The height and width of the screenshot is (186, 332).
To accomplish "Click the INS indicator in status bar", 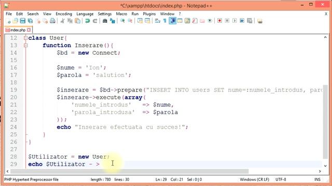I will tap(317, 179).
